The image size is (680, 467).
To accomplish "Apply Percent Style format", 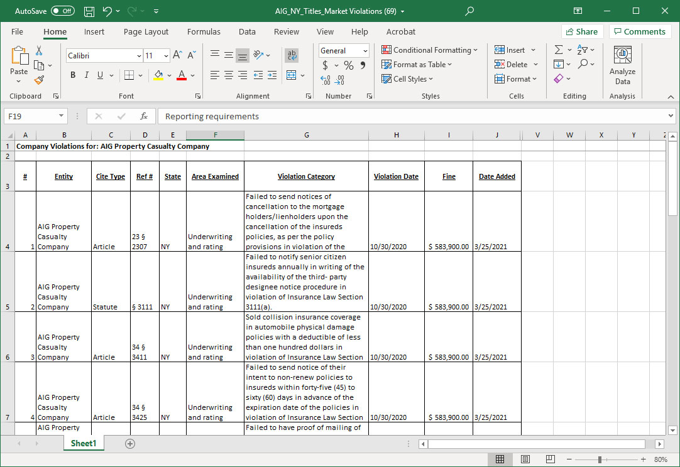I will (349, 65).
